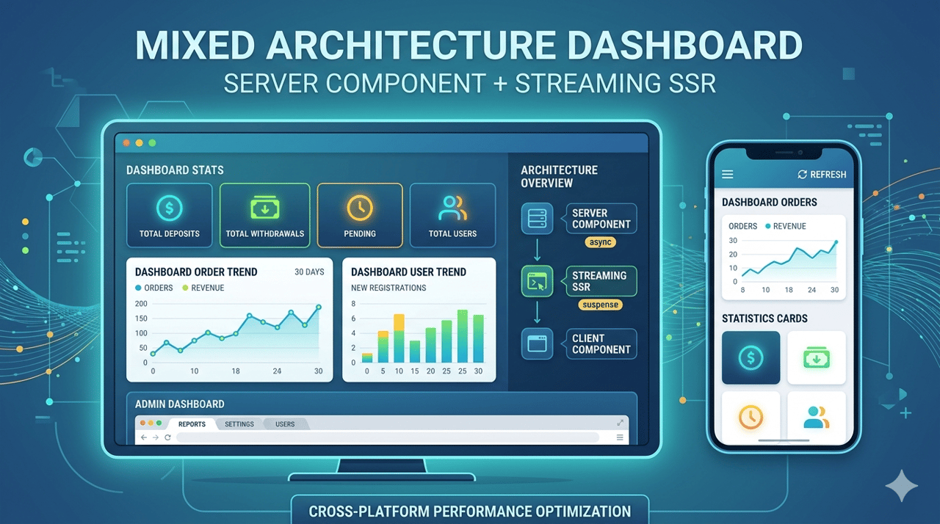Image resolution: width=940 pixels, height=524 pixels.
Task: Click the green dot in monitor title bar
Action: pos(152,142)
